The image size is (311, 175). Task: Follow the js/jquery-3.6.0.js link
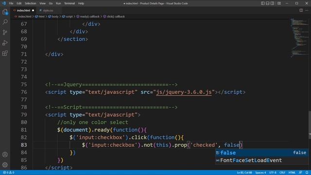click(x=184, y=92)
